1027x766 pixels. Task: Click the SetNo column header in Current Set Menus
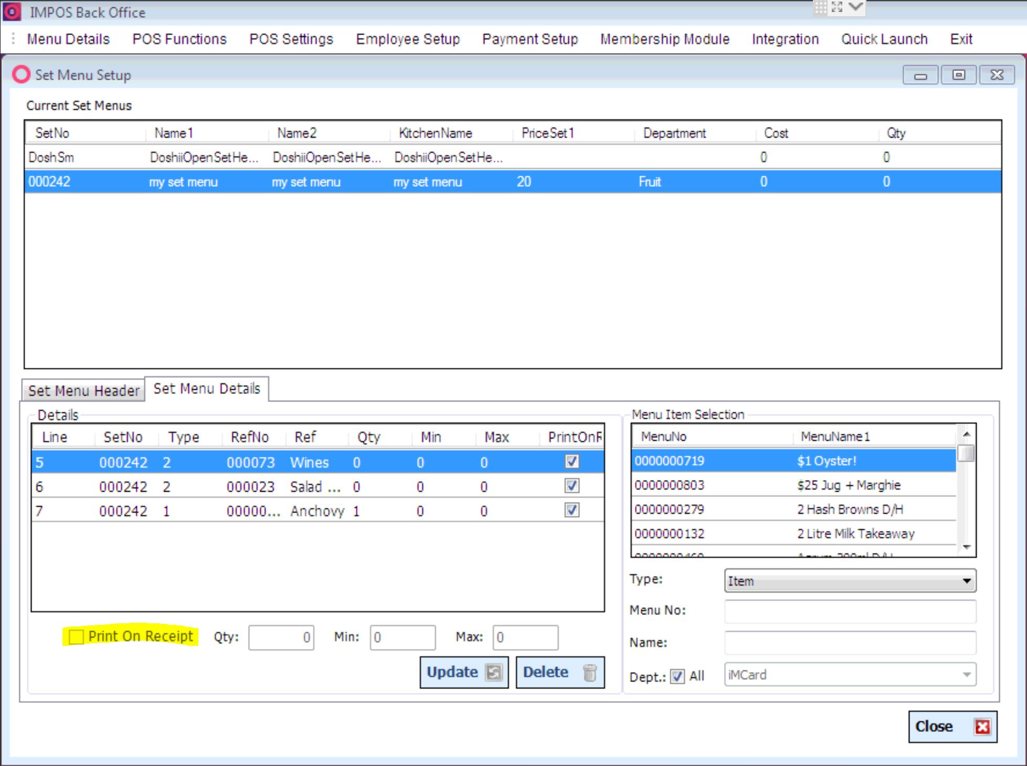point(86,133)
